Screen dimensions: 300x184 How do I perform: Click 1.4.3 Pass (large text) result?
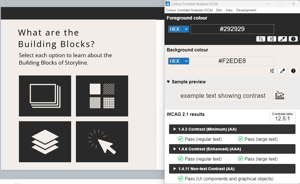point(258,139)
